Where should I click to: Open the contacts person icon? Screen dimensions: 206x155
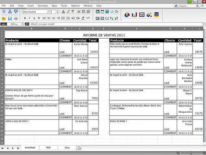[10, 11]
